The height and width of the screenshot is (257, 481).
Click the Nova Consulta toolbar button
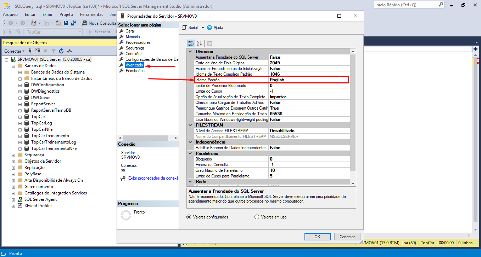[99, 23]
